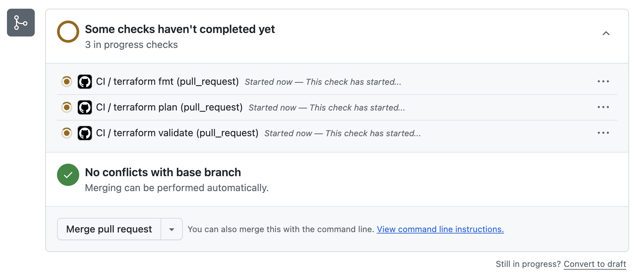Open the CI / terraform plan check details
The width and height of the screenshot is (636, 278).
[x=169, y=107]
